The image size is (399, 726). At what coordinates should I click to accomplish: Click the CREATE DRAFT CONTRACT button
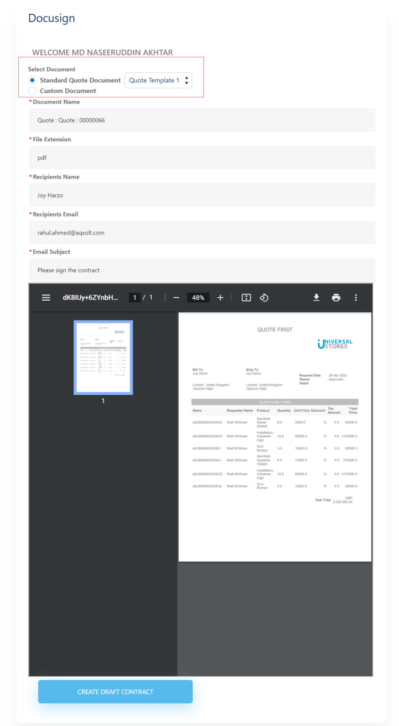pyautogui.click(x=115, y=691)
